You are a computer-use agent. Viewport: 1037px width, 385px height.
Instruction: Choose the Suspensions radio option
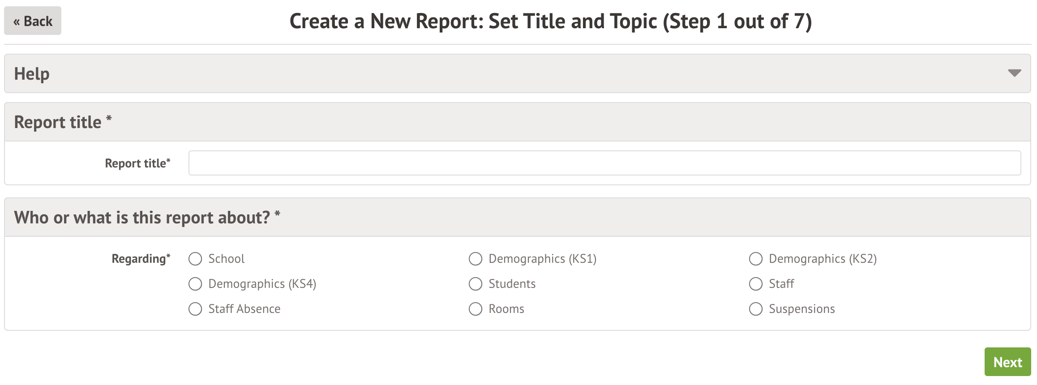pos(756,309)
